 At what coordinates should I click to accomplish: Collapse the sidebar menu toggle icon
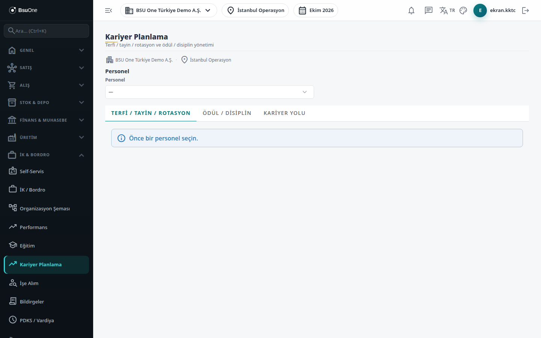tap(109, 11)
